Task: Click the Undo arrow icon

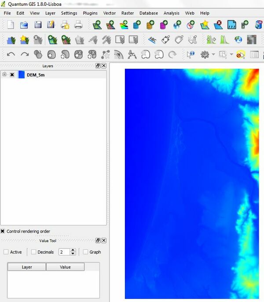Action: pyautogui.click(x=11, y=55)
